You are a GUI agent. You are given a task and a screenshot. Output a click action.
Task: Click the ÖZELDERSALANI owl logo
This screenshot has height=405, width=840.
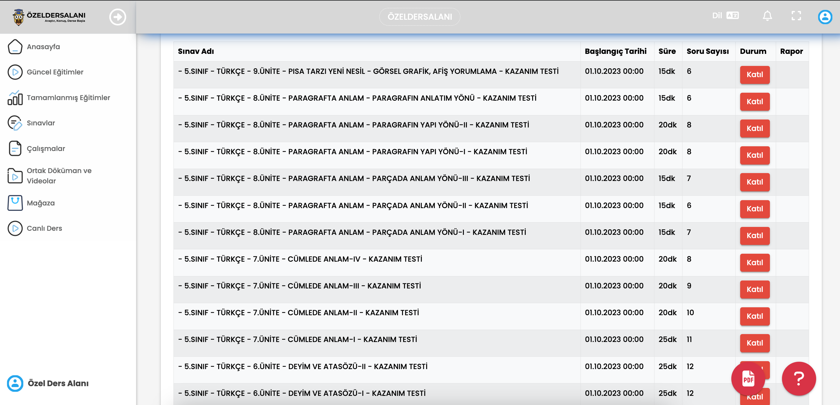pyautogui.click(x=49, y=17)
